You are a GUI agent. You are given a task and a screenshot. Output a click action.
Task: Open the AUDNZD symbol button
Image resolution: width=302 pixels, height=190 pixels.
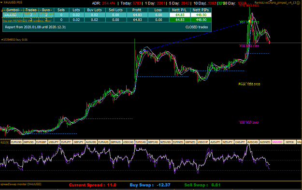(265, 142)
